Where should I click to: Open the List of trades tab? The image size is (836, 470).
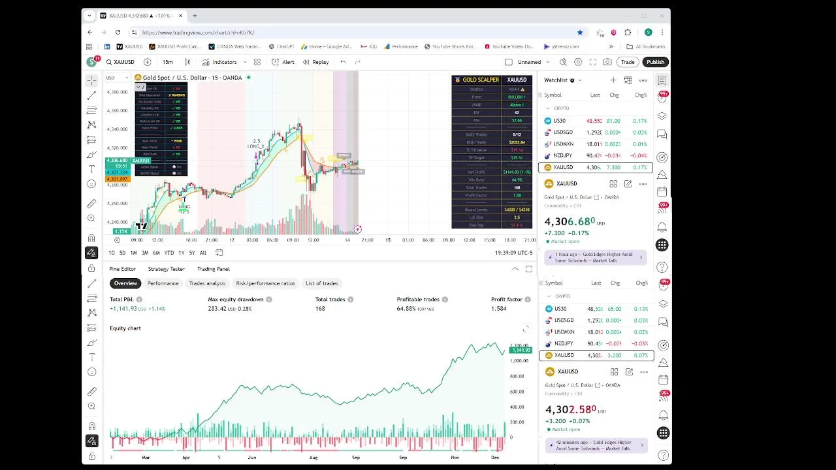coord(322,283)
